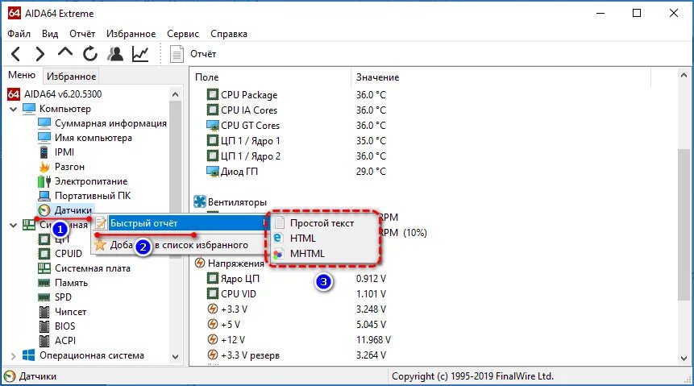The width and height of the screenshot is (694, 386).
Task: Open the Вид menu
Action: pos(50,34)
